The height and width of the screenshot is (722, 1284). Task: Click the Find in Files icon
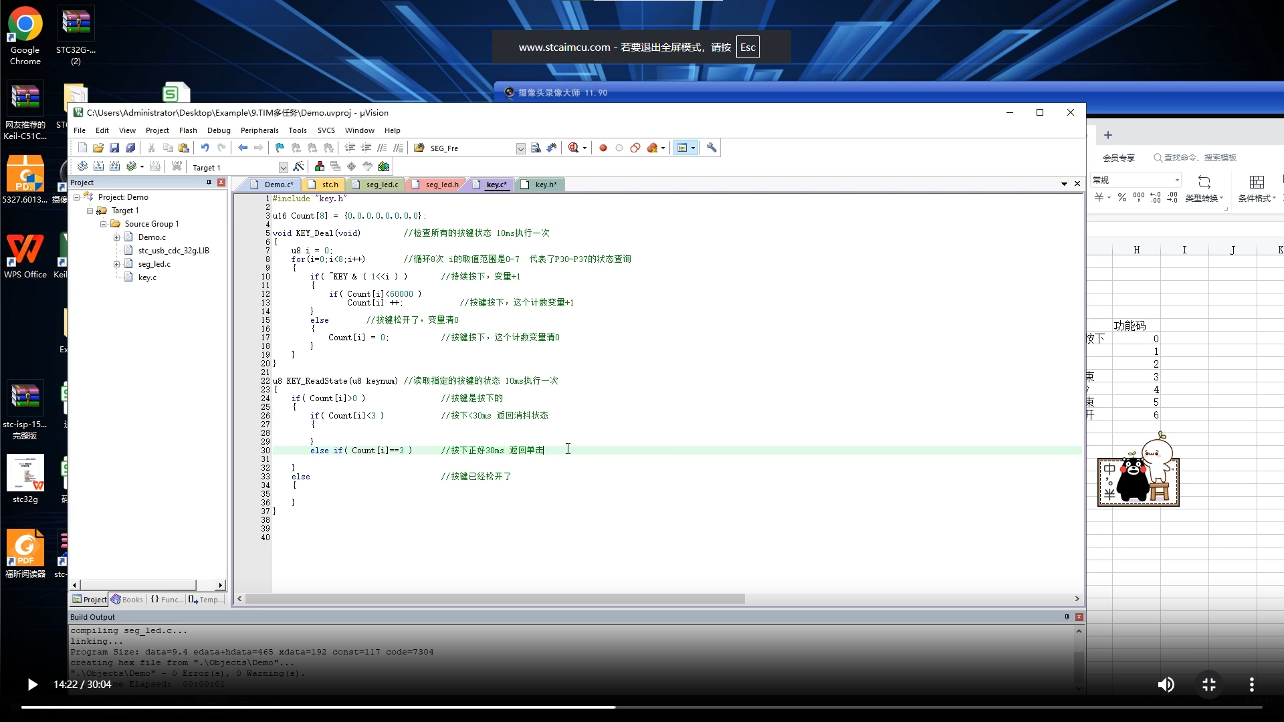coord(419,148)
